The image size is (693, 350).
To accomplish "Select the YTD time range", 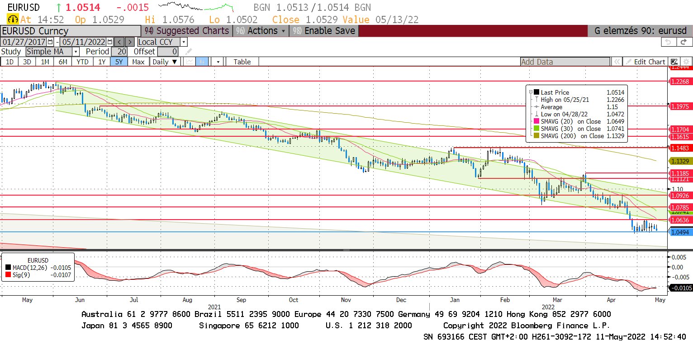I will coord(82,62).
